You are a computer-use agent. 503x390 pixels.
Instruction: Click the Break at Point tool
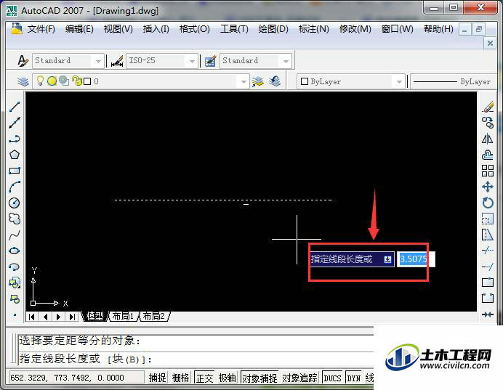point(488,283)
